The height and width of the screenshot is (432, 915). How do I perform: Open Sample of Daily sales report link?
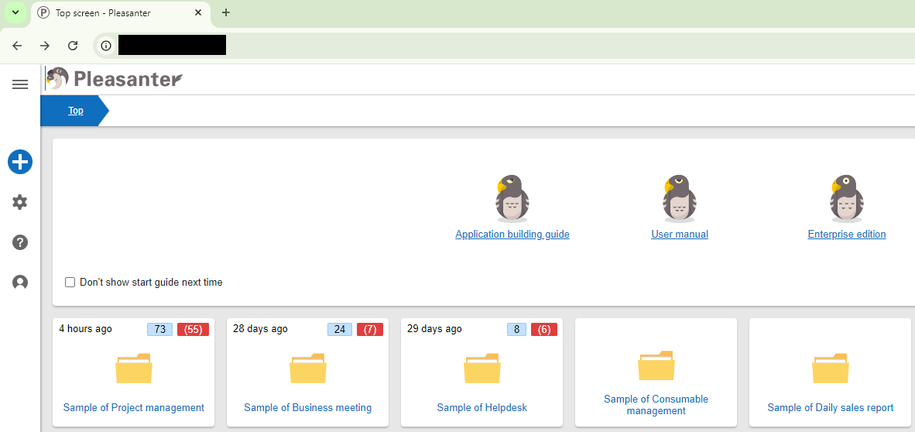click(831, 408)
